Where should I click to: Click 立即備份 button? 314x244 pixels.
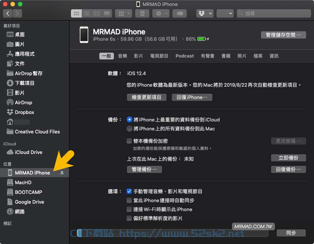tap(289, 158)
